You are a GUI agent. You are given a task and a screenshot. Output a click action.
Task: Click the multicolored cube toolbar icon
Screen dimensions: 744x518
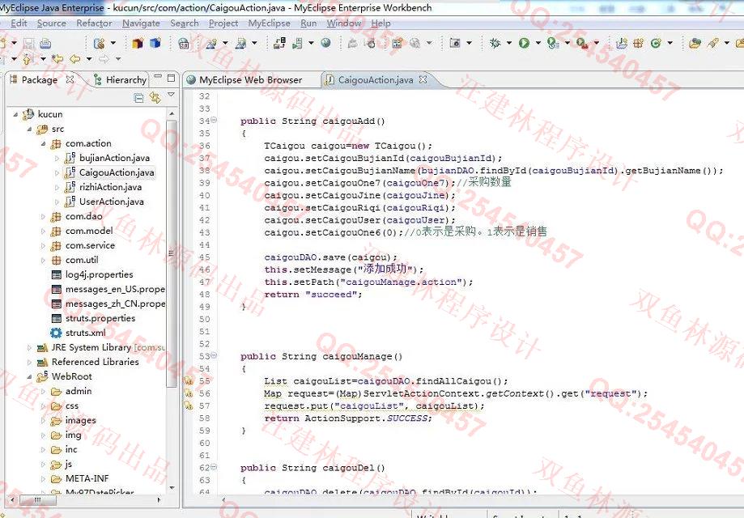point(138,44)
